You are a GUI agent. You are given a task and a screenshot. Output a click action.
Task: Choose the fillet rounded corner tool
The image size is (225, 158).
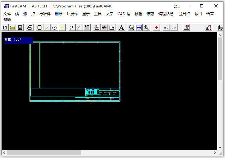click(x=87, y=28)
